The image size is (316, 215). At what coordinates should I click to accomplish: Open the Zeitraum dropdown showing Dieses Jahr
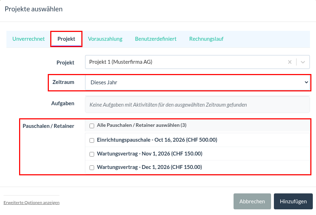click(x=197, y=83)
